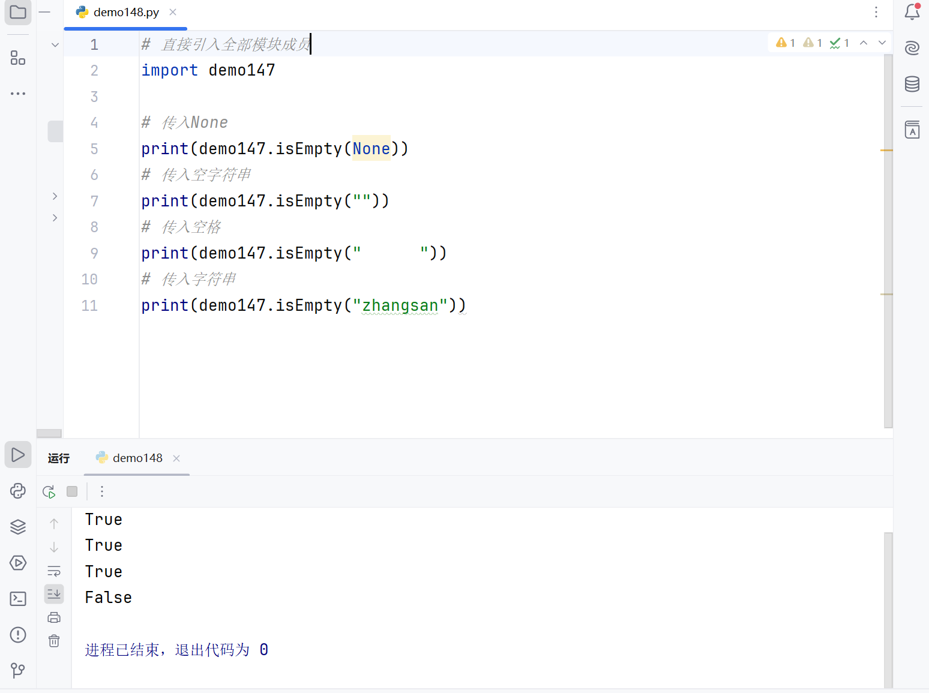This screenshot has width=929, height=693.
Task: Open the right-sidebar icon below Database
Action: point(912,130)
